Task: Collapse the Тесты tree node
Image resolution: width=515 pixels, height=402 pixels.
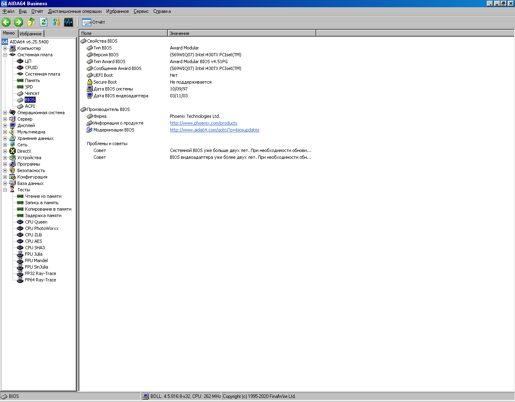Action: 5,190
